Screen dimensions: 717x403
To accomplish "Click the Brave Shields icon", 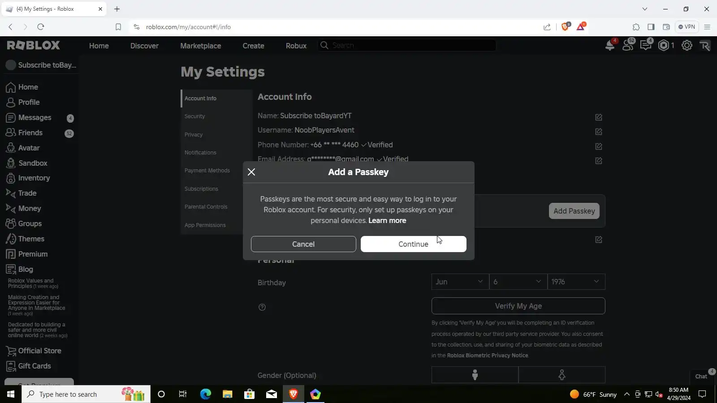I will (x=565, y=27).
